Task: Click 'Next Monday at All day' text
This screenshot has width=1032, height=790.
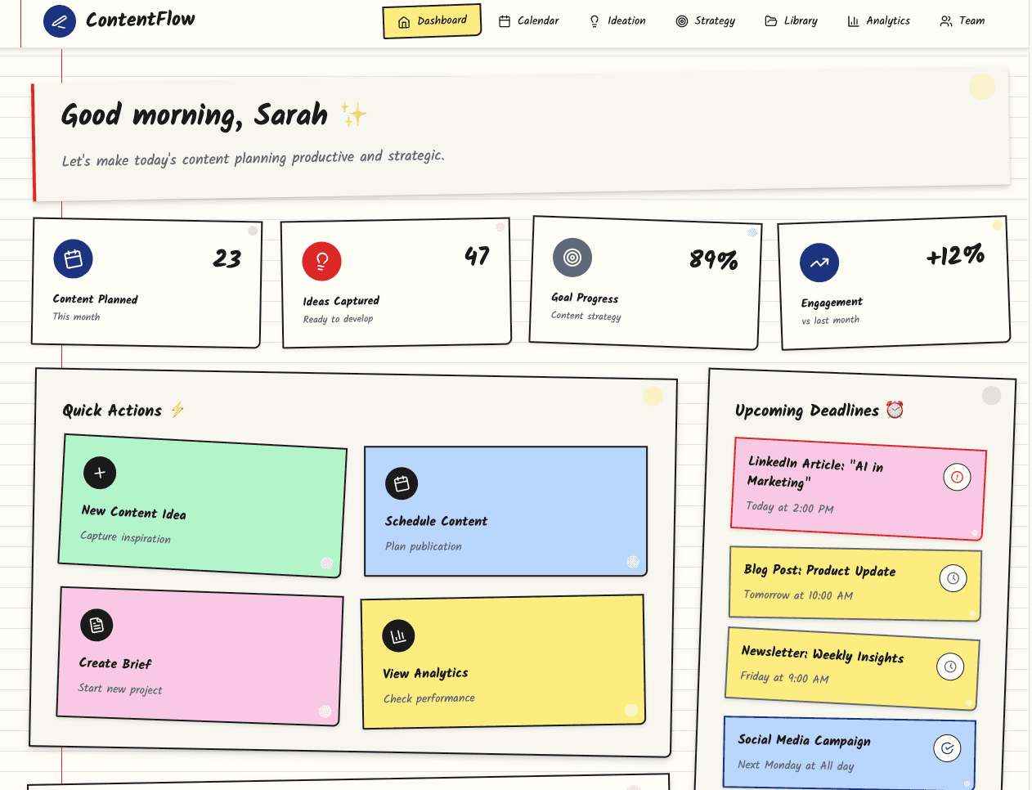Action: 796,765
